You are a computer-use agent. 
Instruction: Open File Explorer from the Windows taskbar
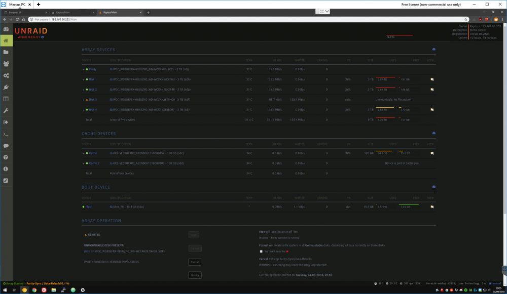click(54, 290)
